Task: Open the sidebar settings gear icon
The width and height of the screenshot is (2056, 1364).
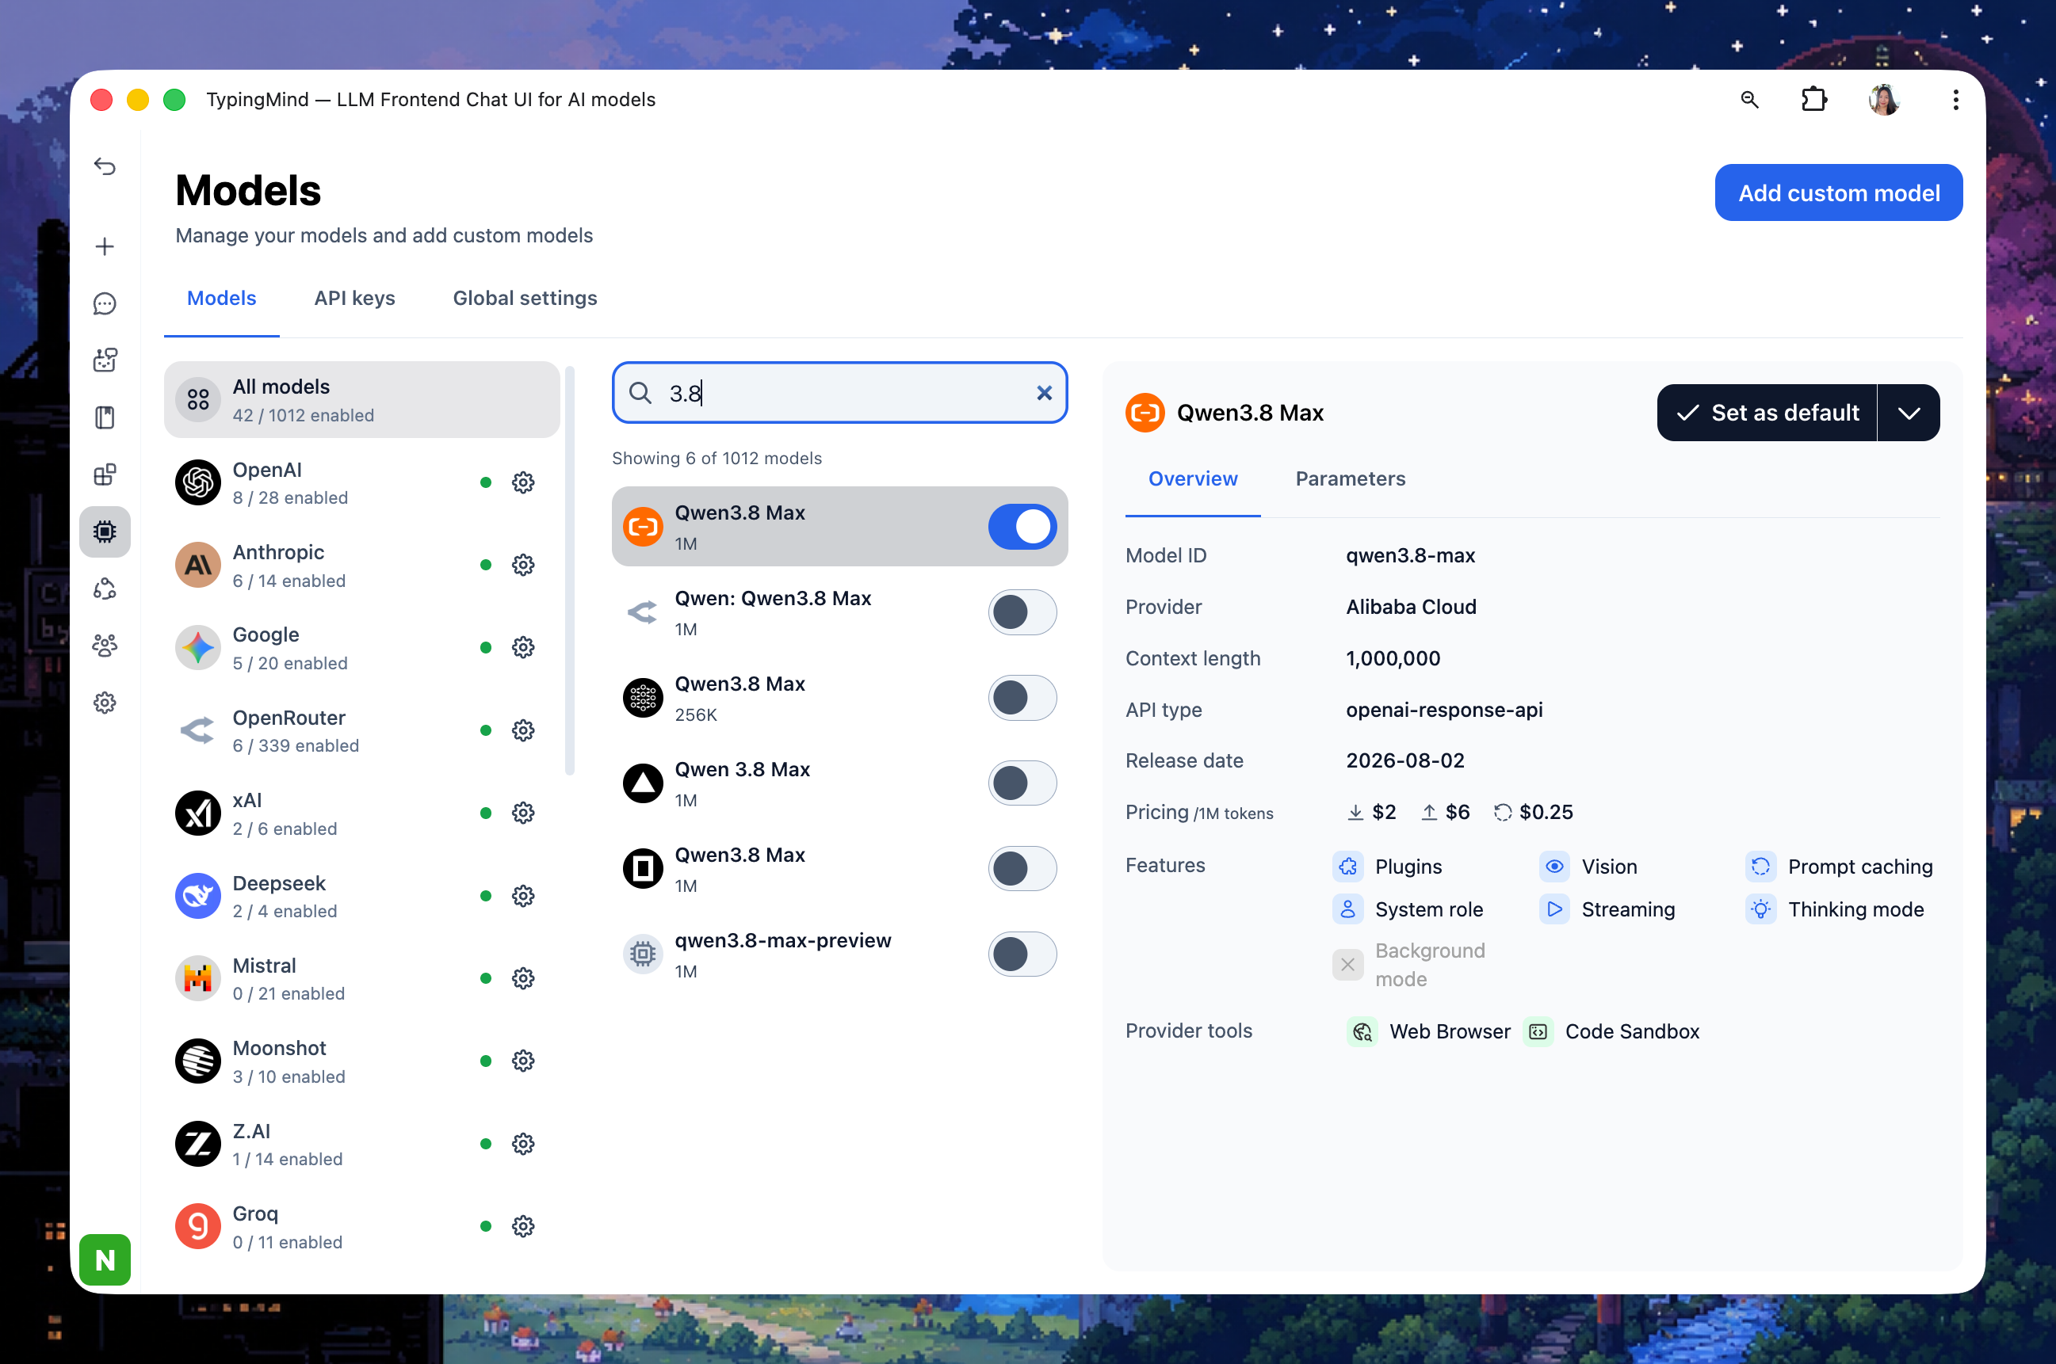Action: [105, 703]
